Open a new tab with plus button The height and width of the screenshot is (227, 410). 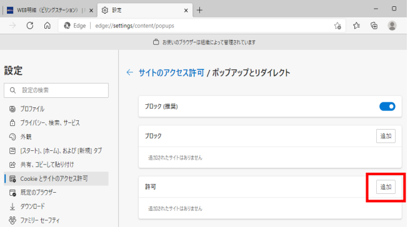[199, 10]
